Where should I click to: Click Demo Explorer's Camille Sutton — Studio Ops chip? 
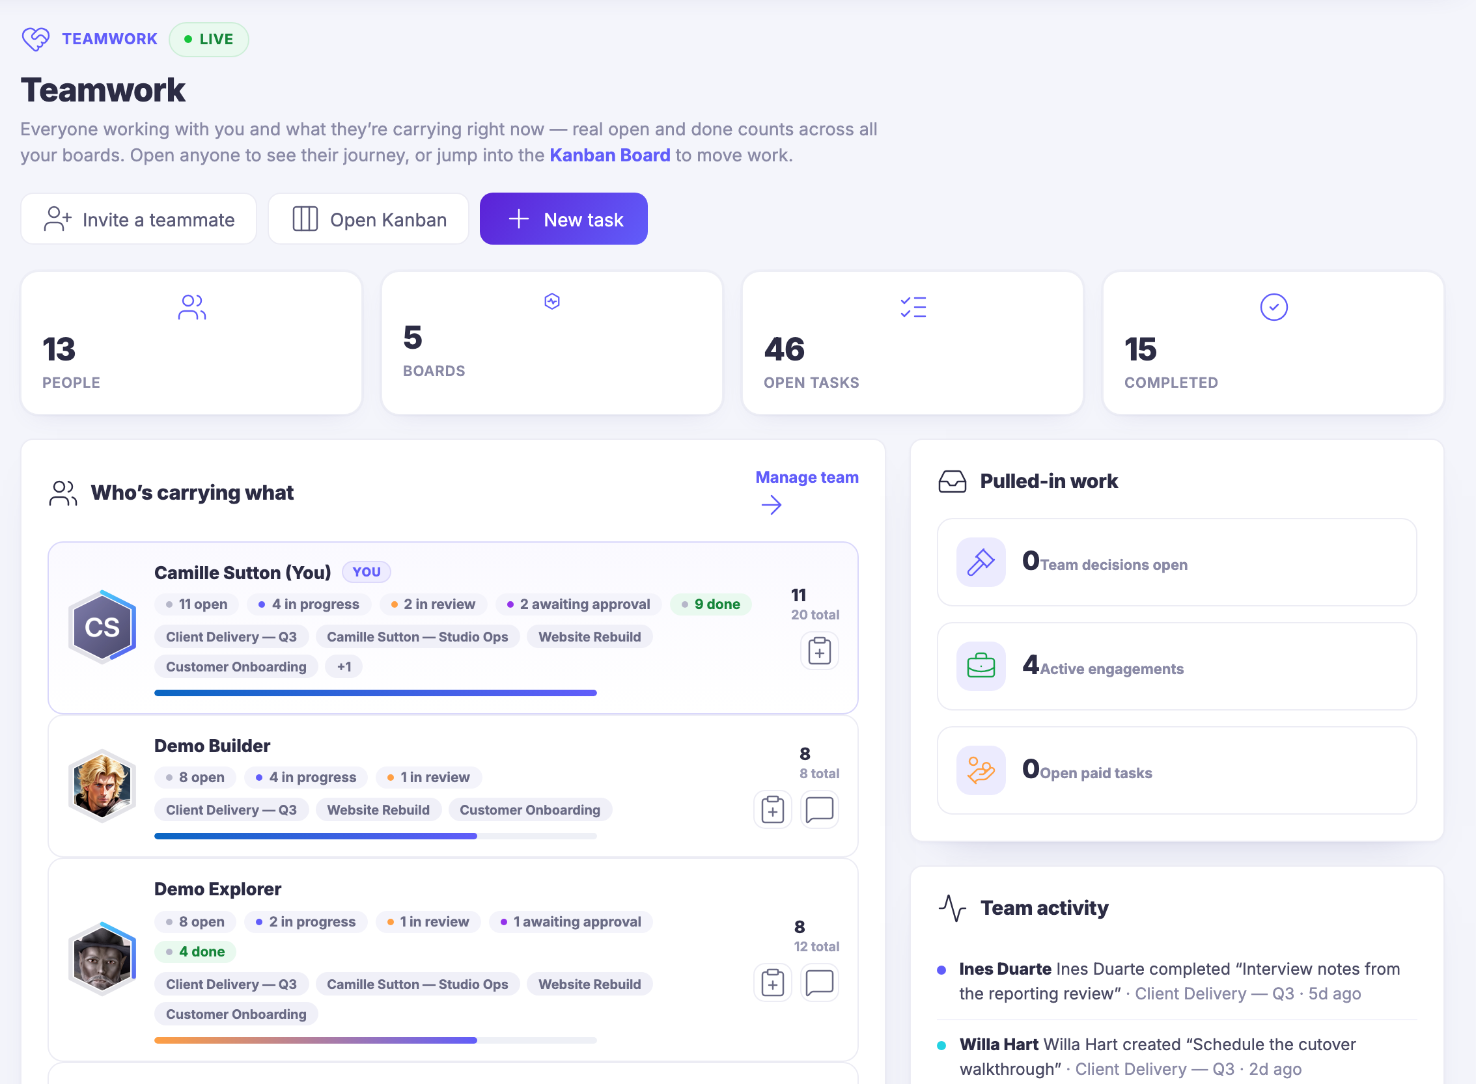[417, 984]
